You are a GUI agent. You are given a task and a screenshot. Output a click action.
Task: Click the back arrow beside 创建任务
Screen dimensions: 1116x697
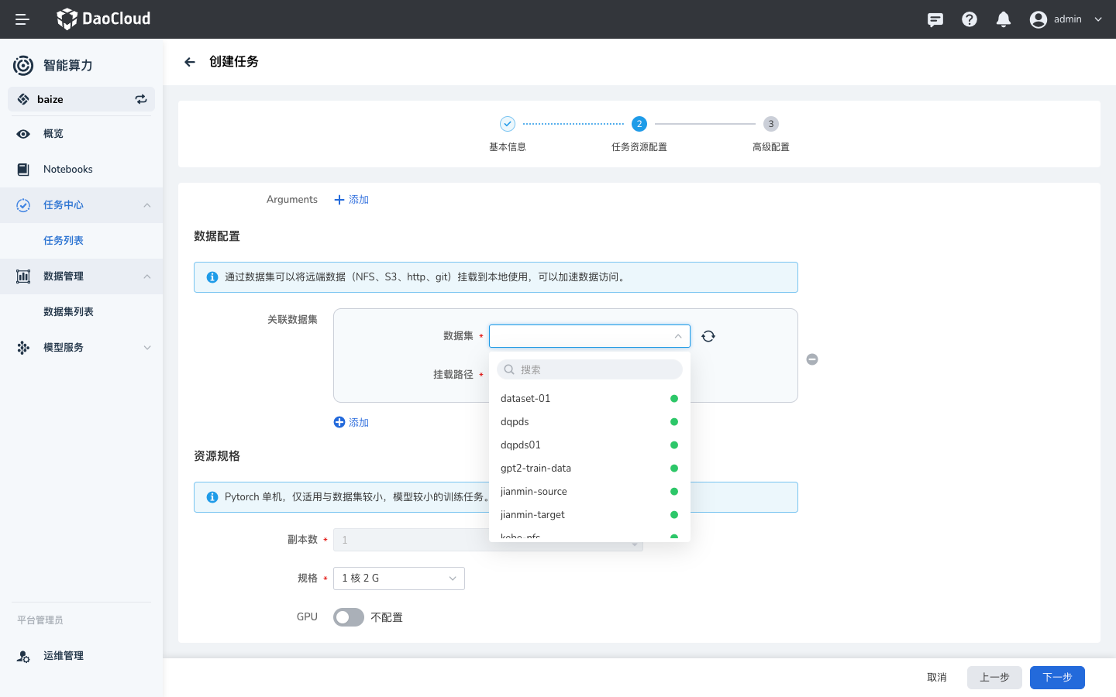(x=190, y=62)
